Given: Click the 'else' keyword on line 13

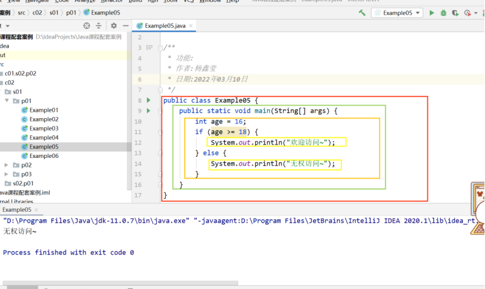Looking at the screenshot, I should click(x=211, y=153).
